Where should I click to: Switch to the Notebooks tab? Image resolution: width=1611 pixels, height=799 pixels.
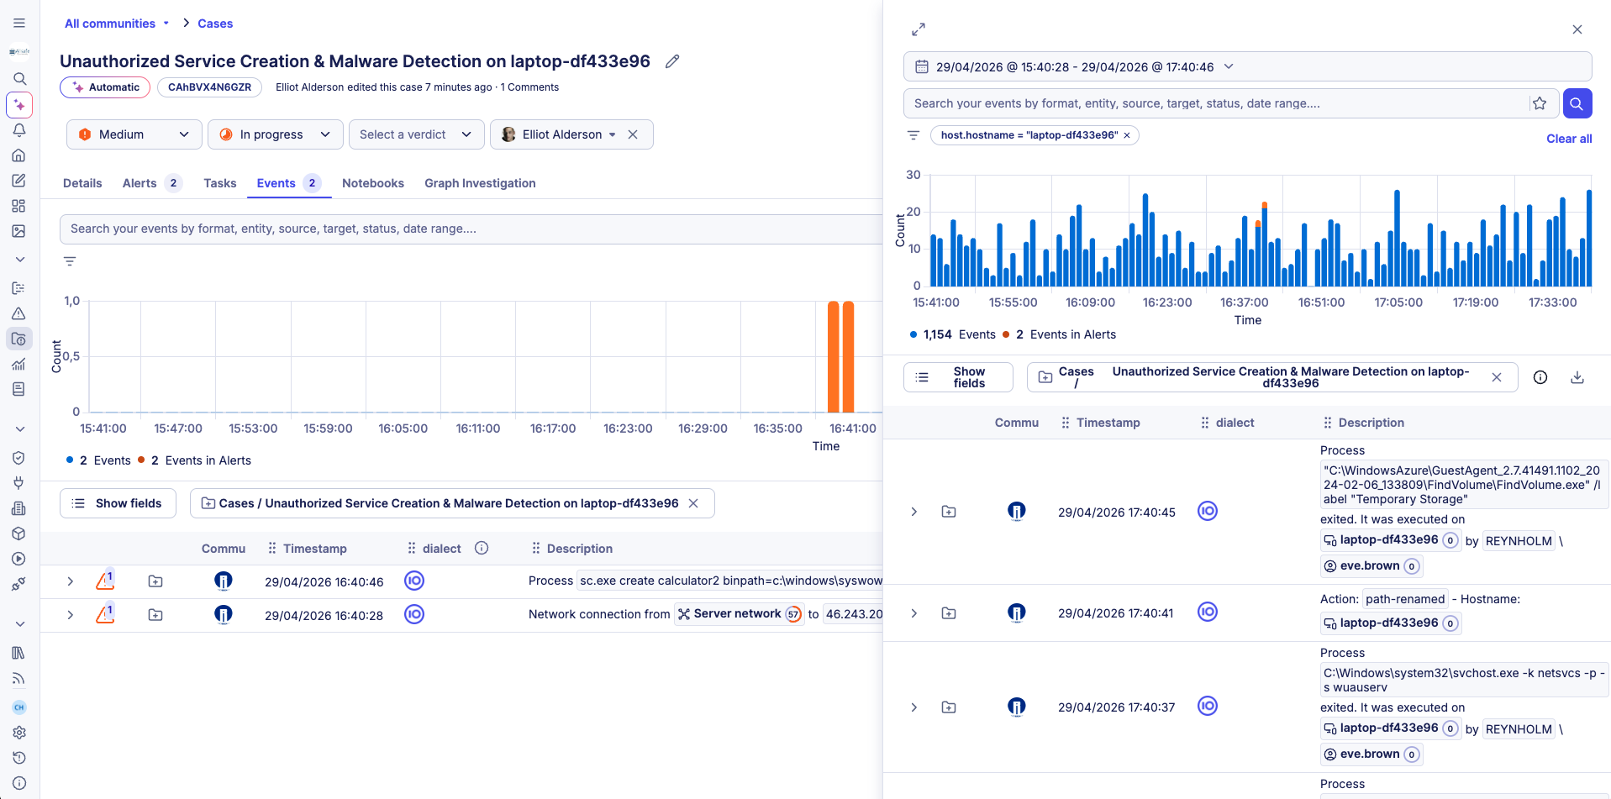pyautogui.click(x=372, y=183)
